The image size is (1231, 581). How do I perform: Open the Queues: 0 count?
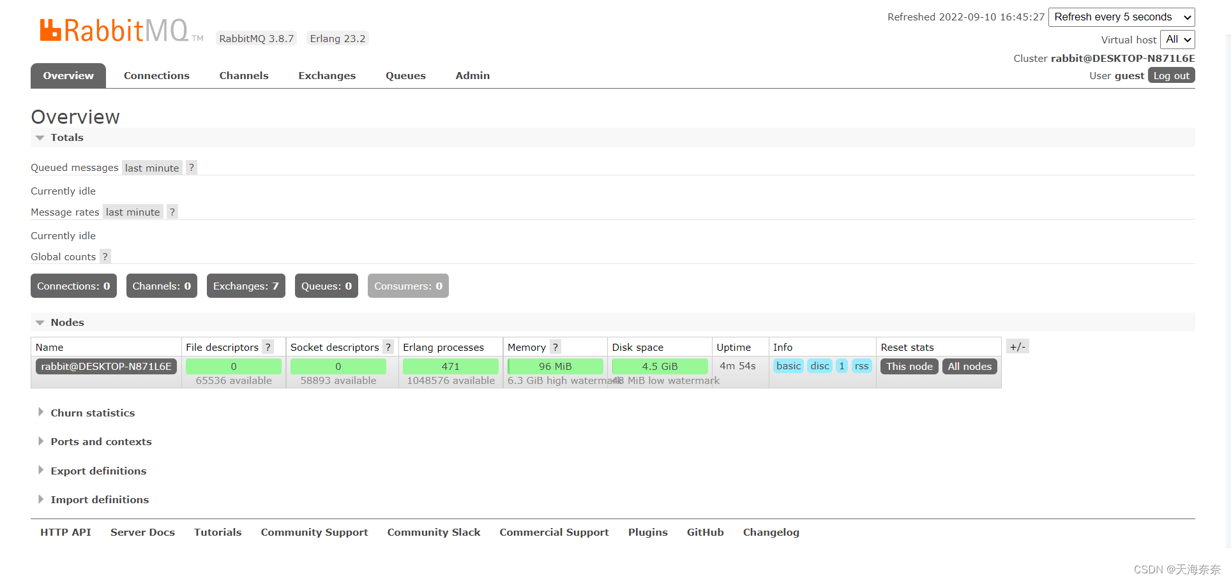tap(326, 286)
